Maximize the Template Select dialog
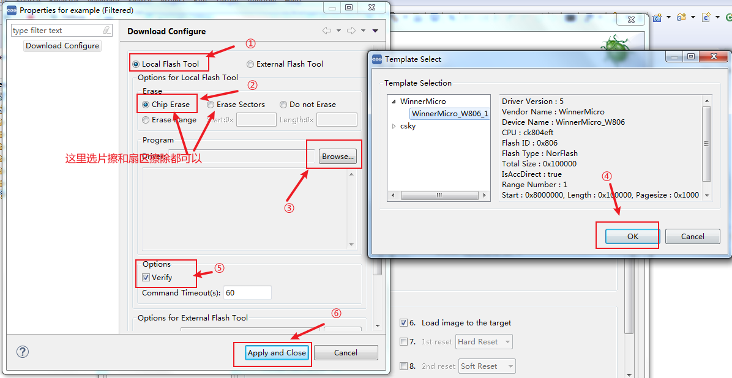732x378 pixels. tap(691, 57)
